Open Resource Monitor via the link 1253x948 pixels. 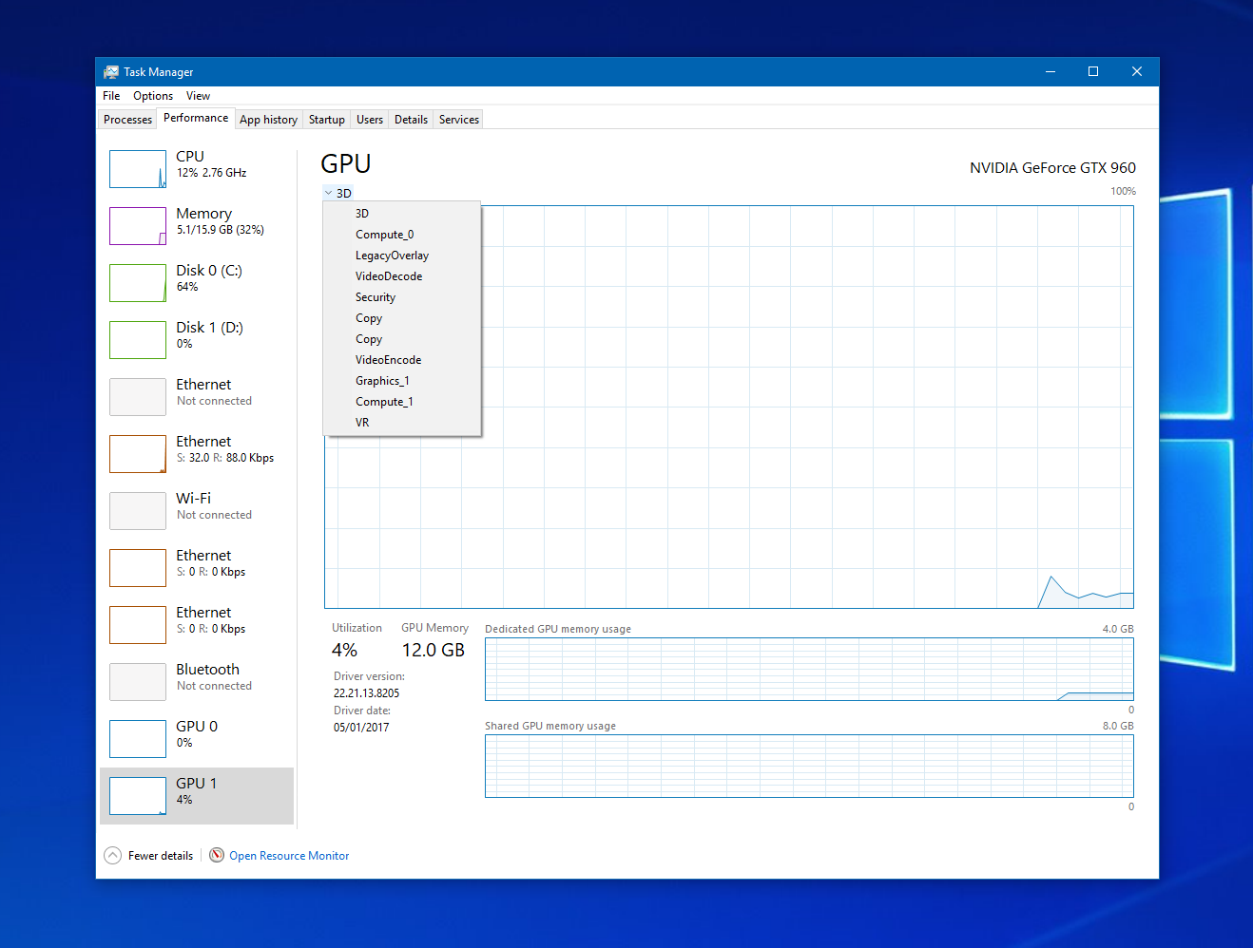click(289, 855)
